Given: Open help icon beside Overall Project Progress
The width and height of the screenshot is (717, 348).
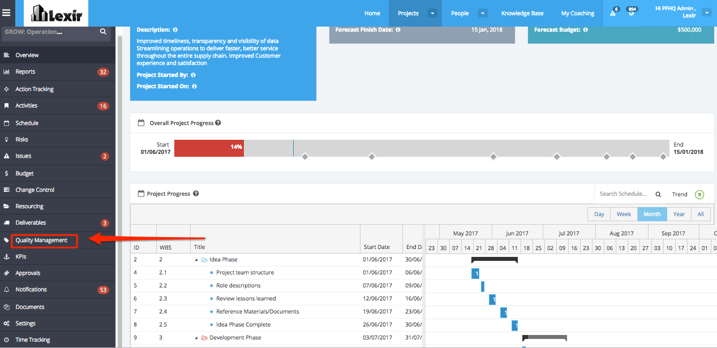Looking at the screenshot, I should click(x=218, y=123).
